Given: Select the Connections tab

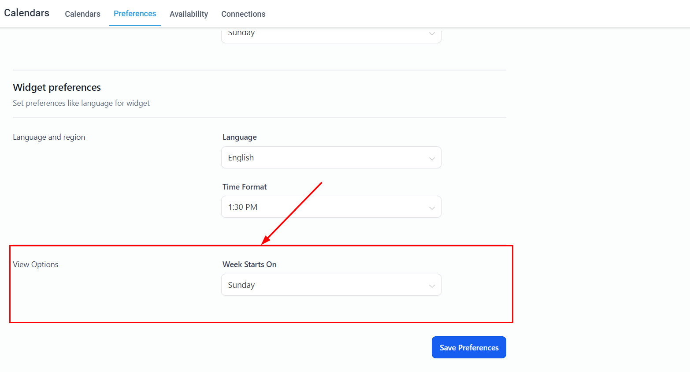Looking at the screenshot, I should pyautogui.click(x=243, y=14).
